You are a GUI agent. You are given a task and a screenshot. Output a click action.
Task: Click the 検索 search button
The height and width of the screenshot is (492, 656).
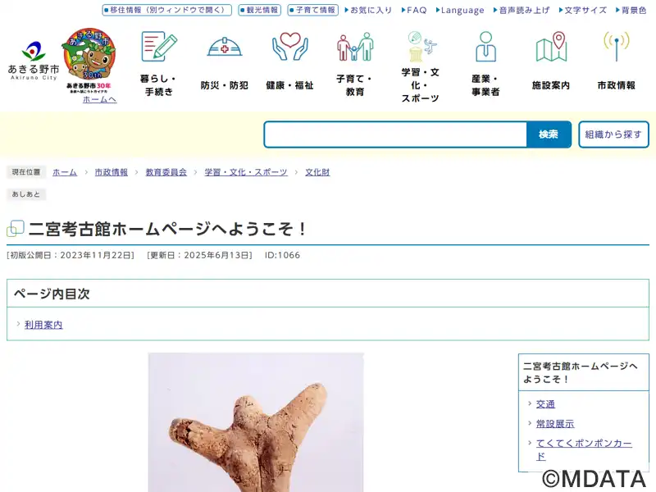549,134
